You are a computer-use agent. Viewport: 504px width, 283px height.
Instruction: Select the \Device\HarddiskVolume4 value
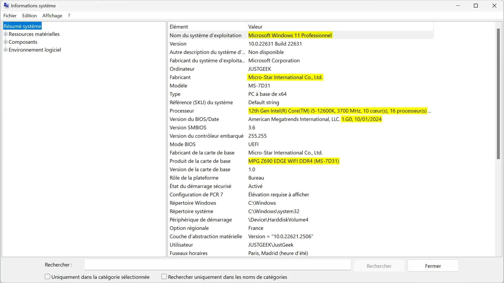278,220
